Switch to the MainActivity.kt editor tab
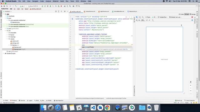This screenshot has width=200, height=112. pyautogui.click(x=133, y=12)
